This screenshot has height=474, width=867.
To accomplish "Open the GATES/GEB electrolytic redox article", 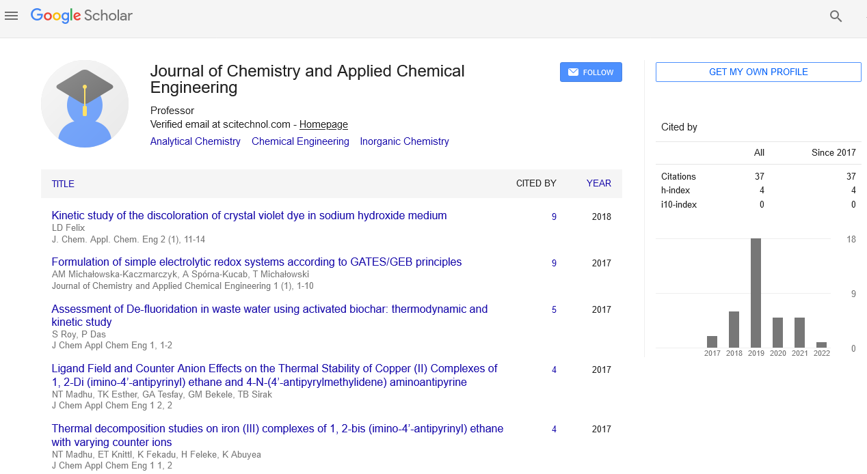I will 256,262.
